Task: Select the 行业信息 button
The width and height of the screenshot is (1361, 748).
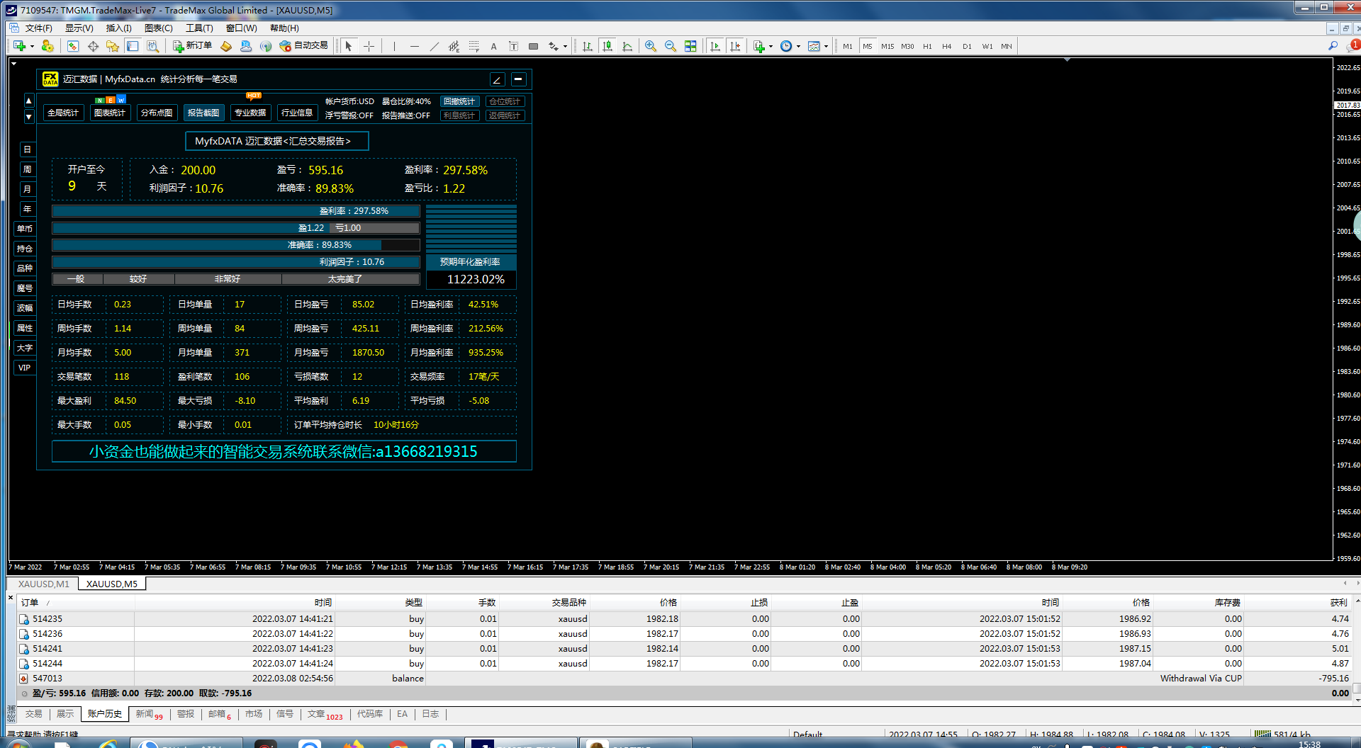Action: pos(297,113)
